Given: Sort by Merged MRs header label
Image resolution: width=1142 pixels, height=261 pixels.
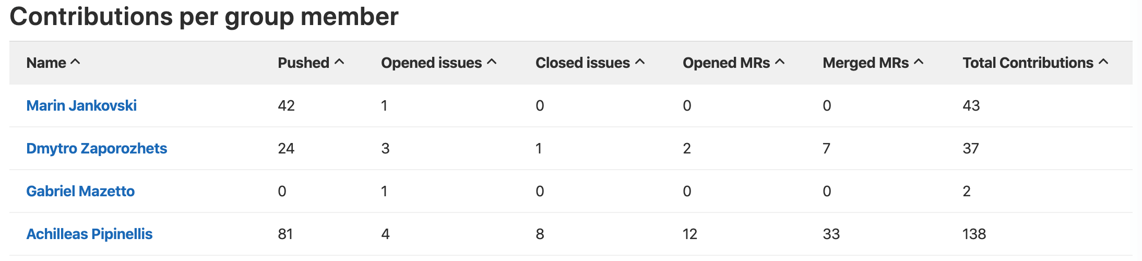Looking at the screenshot, I should 865,63.
